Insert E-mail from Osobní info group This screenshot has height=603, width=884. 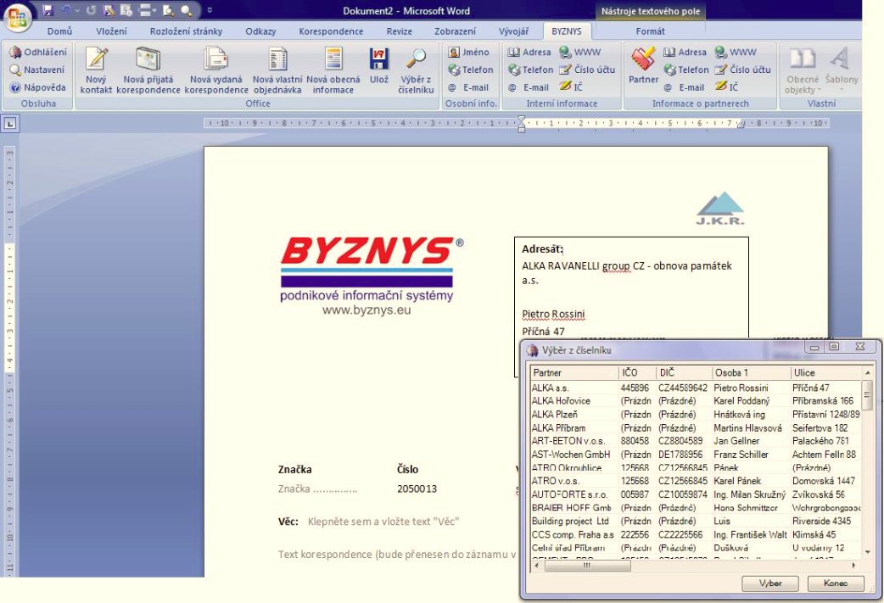468,87
